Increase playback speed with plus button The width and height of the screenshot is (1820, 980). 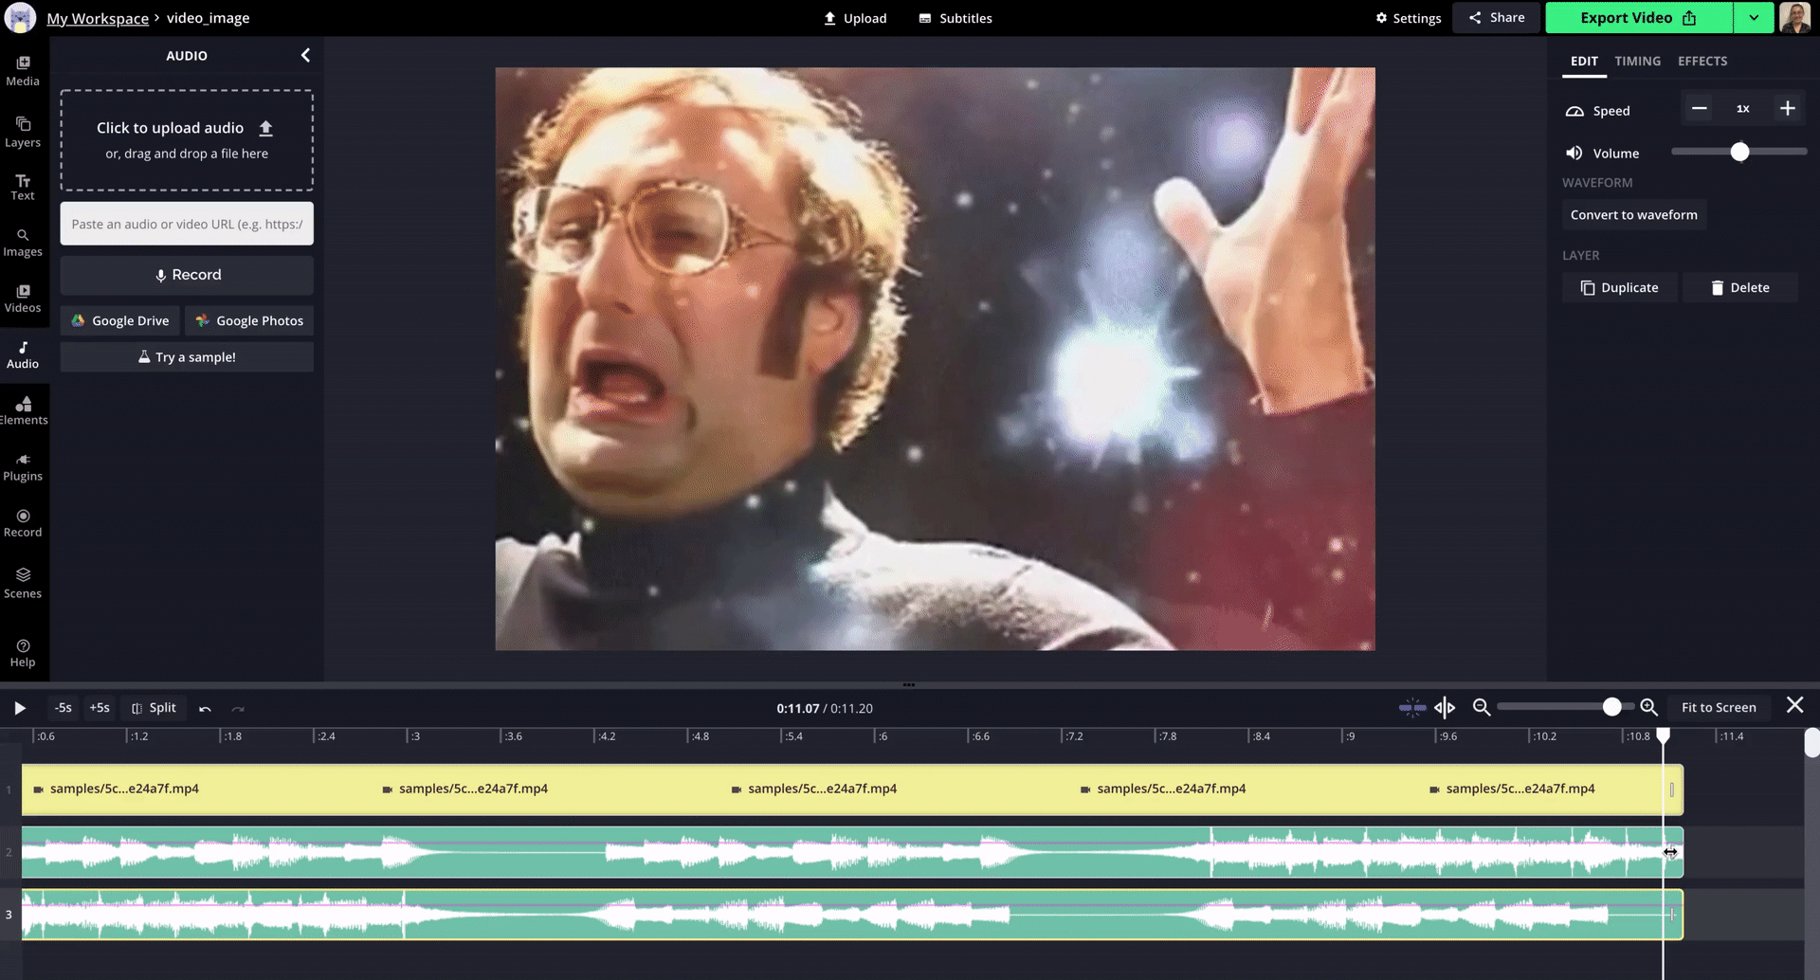pos(1788,109)
